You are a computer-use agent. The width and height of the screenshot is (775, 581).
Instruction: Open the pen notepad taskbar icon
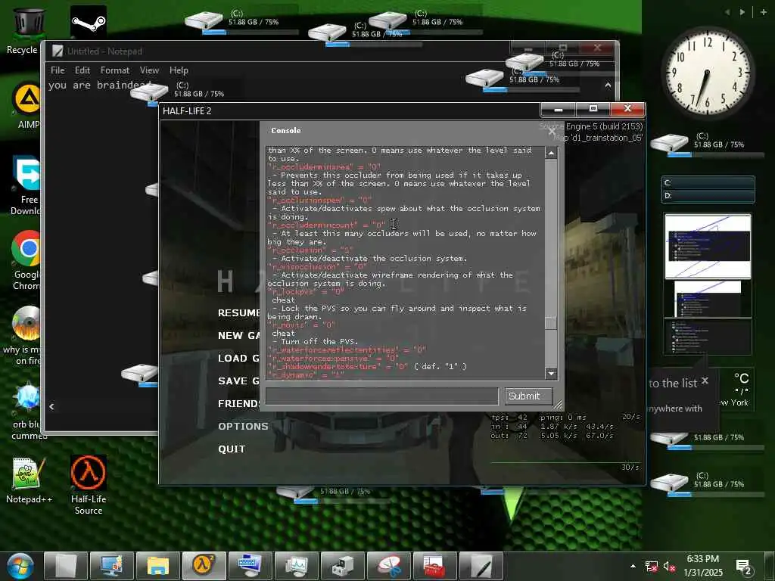tap(481, 566)
